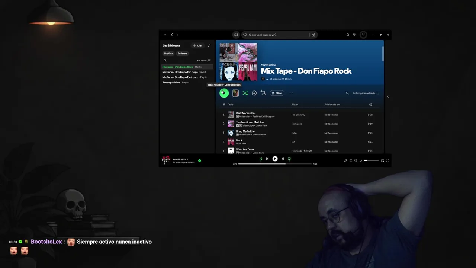Select the song Bring Me To Life

pyautogui.click(x=245, y=131)
